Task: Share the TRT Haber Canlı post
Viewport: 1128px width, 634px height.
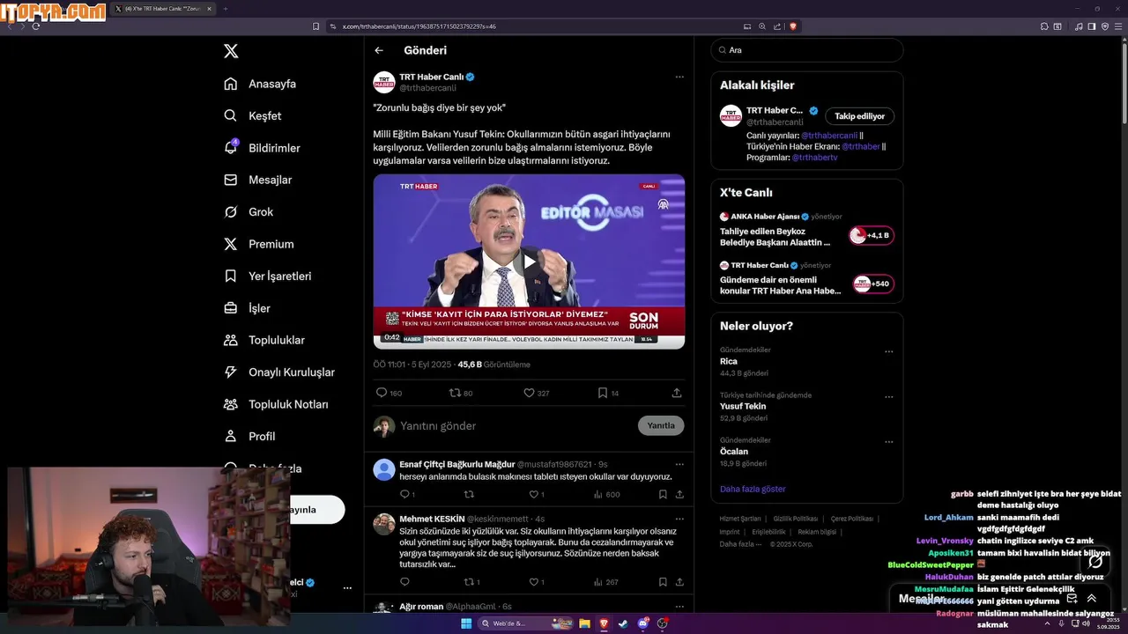Action: click(x=677, y=393)
